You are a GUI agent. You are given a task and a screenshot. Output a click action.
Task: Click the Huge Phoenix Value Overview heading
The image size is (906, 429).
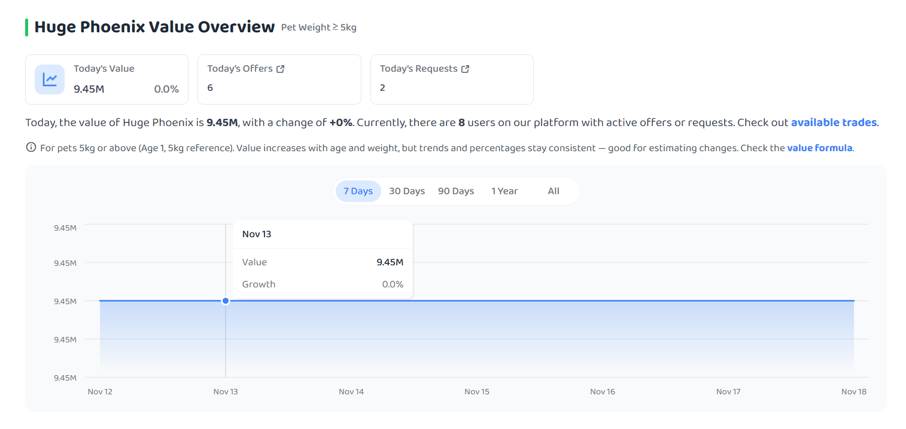pyautogui.click(x=154, y=27)
